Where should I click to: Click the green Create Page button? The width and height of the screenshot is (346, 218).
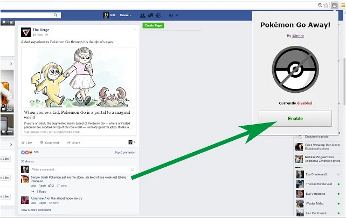click(153, 25)
